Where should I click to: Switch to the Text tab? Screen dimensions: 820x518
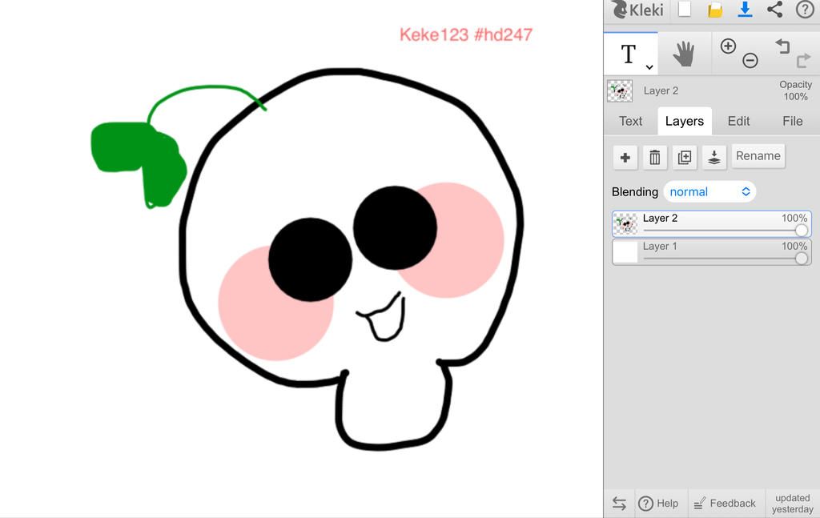(631, 121)
